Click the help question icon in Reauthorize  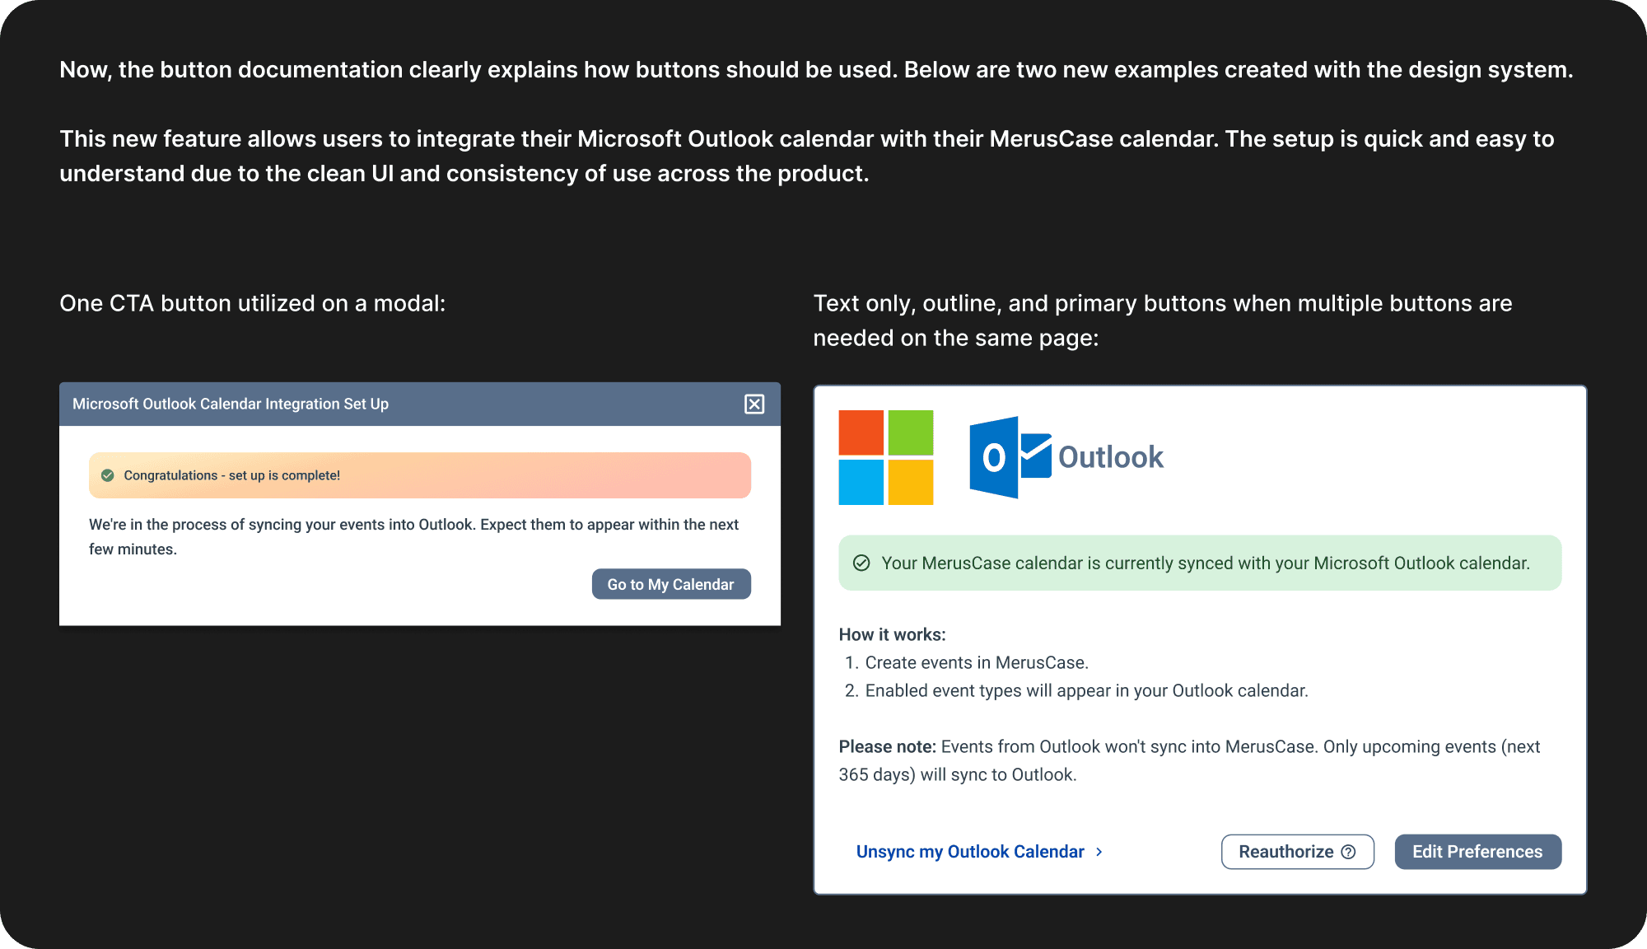1348,852
